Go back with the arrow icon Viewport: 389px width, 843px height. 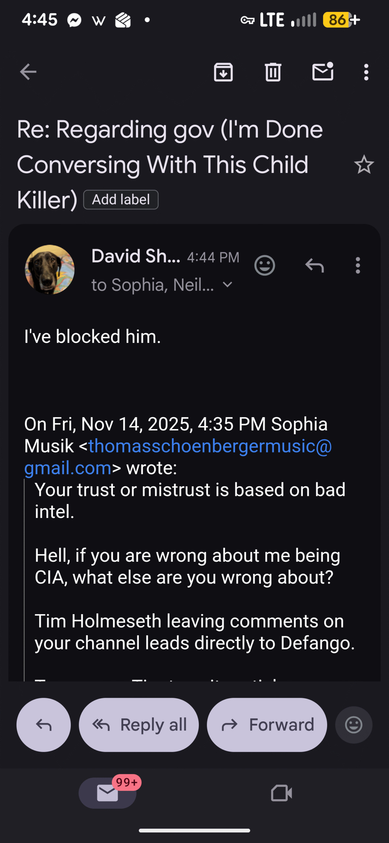coord(28,72)
